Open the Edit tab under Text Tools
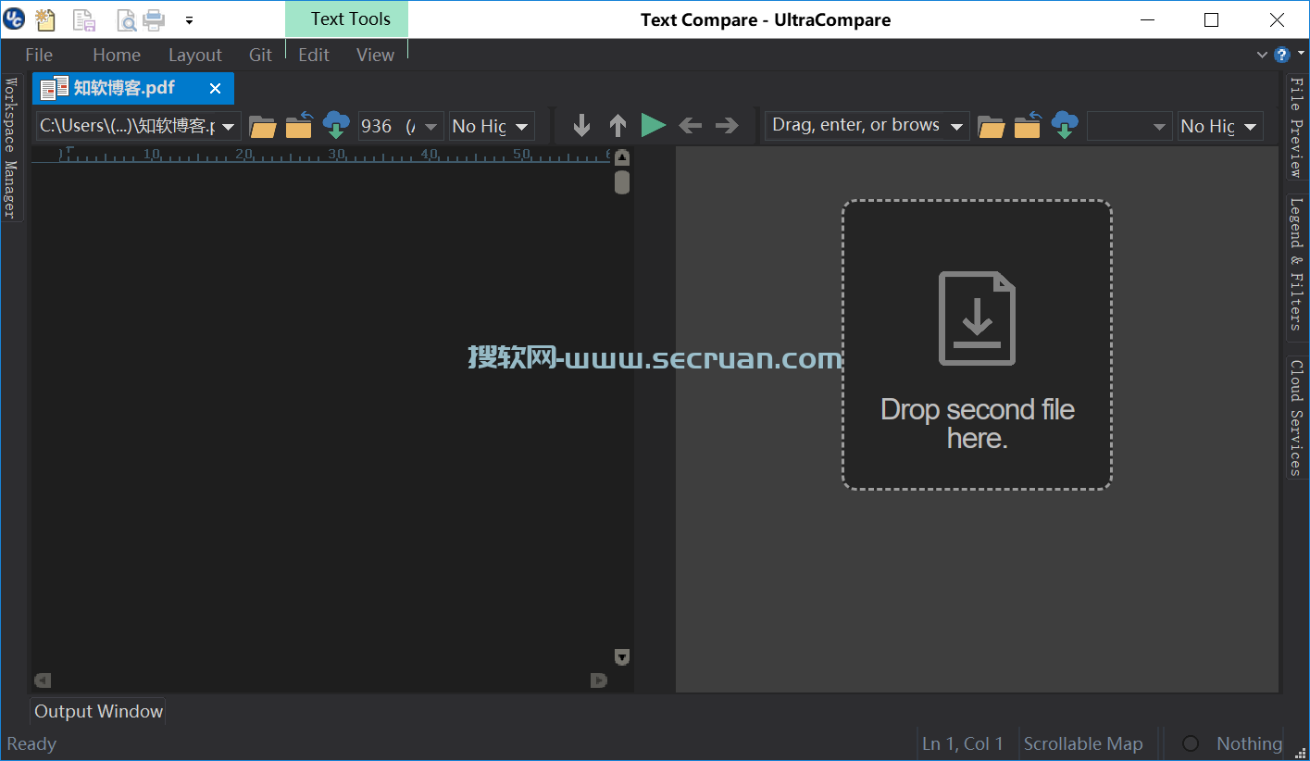 coord(314,55)
